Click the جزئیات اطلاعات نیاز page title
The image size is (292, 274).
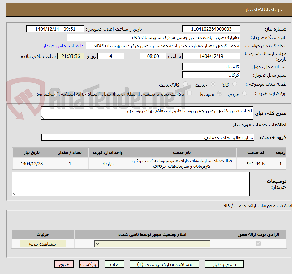click(x=264, y=10)
